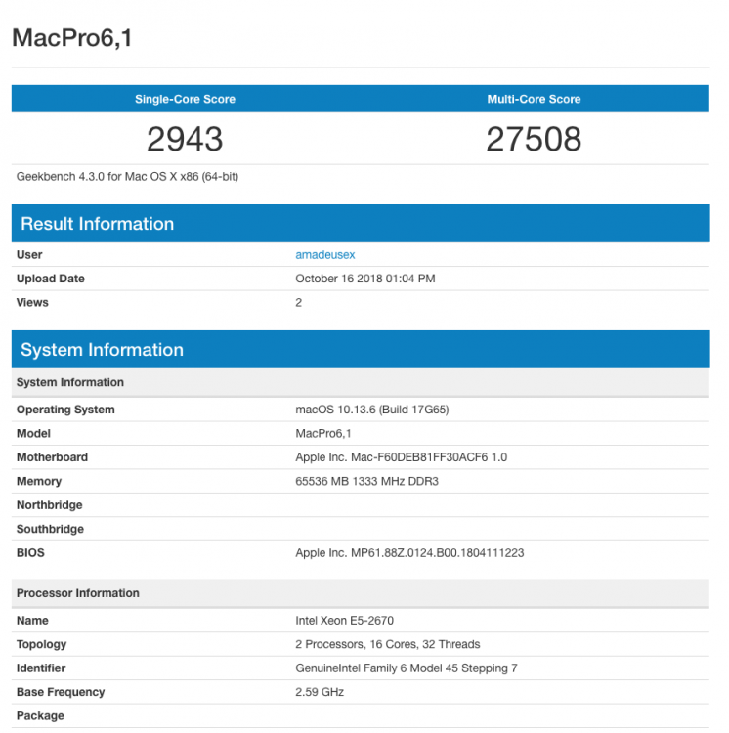Click the 65536 MB 1333 MHz DDR3 value

[366, 481]
